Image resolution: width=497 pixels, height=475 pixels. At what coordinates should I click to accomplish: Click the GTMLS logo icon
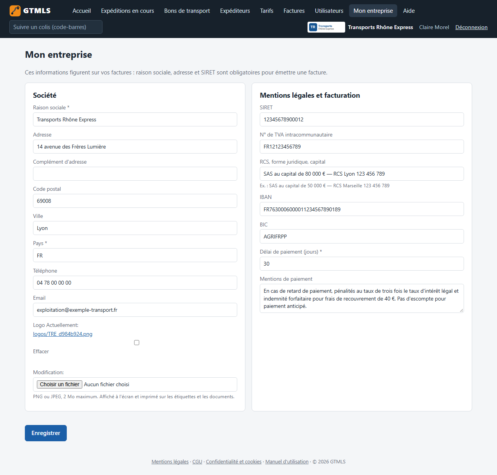(15, 11)
